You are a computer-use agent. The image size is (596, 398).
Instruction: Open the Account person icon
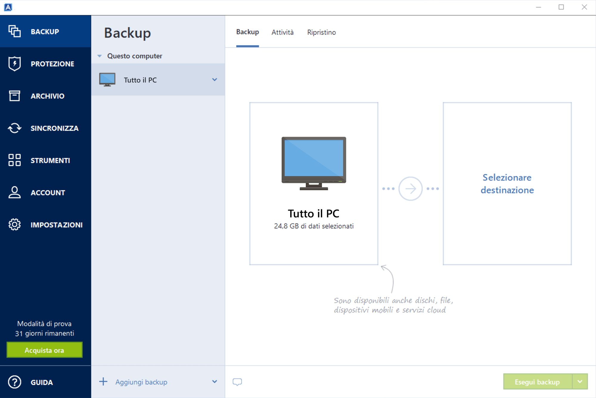tap(14, 192)
